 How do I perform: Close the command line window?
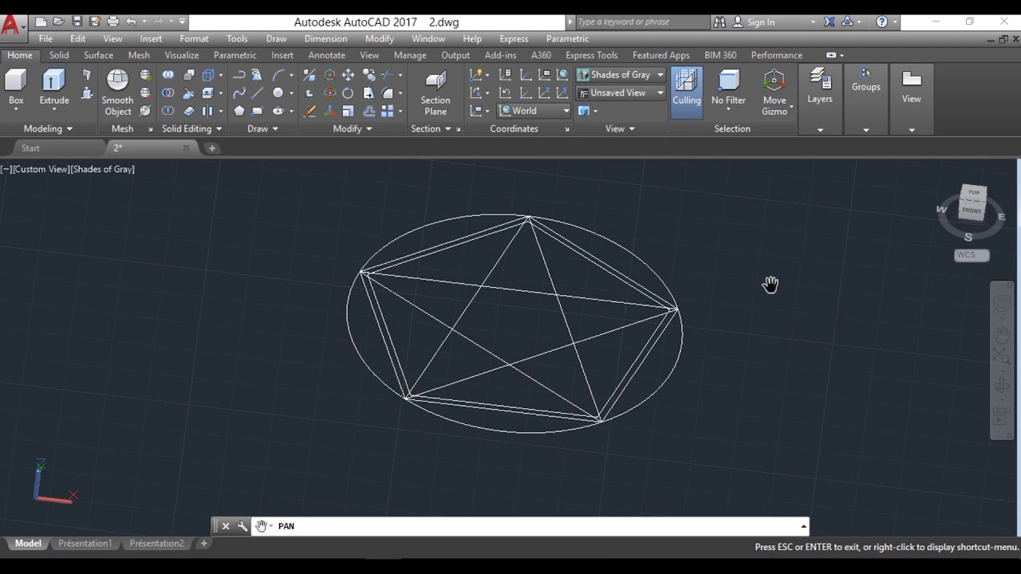pyautogui.click(x=226, y=526)
